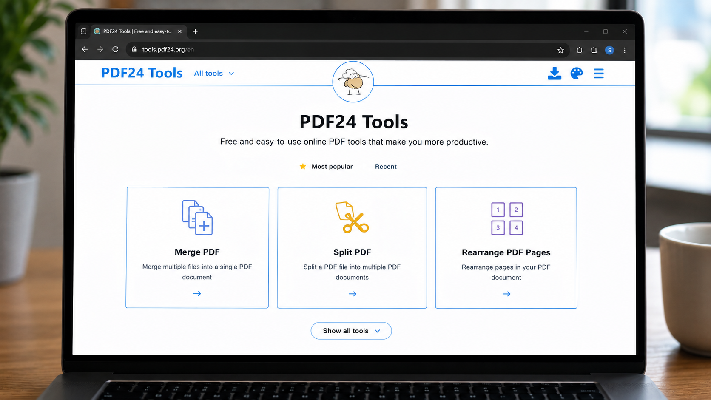Open the browser side panel icon
This screenshot has width=711, height=400.
coord(594,50)
